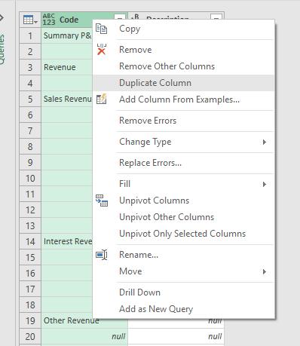The width and height of the screenshot is (300, 346).
Task: Choose Rename from the menu
Action: pos(183,255)
